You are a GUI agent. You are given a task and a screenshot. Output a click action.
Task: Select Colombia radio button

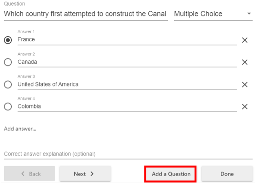click(x=8, y=107)
